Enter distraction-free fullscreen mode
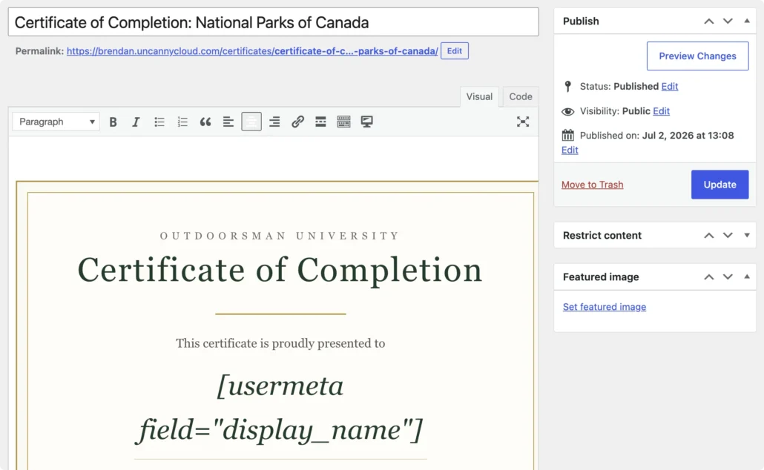 pos(523,122)
